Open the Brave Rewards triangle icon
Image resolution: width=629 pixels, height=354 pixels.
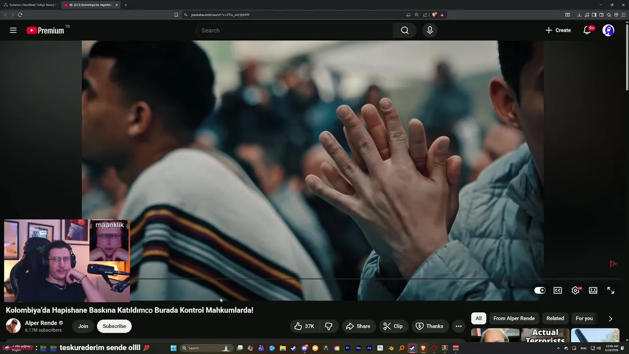(x=442, y=15)
